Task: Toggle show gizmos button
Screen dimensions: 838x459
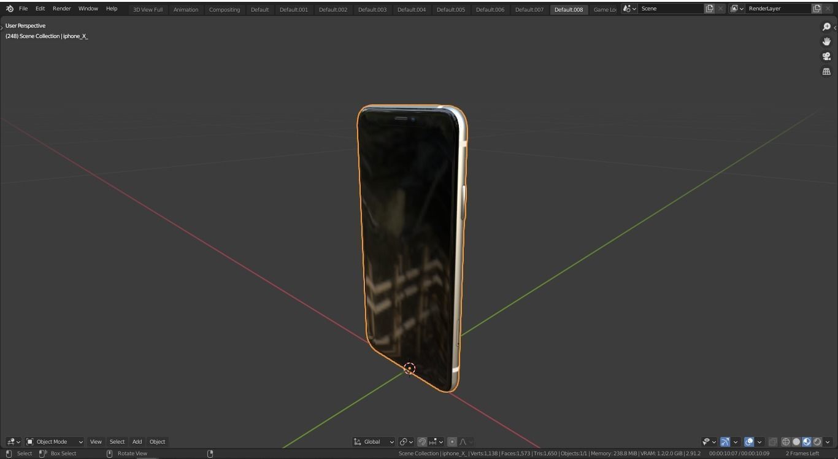Action: tap(725, 442)
